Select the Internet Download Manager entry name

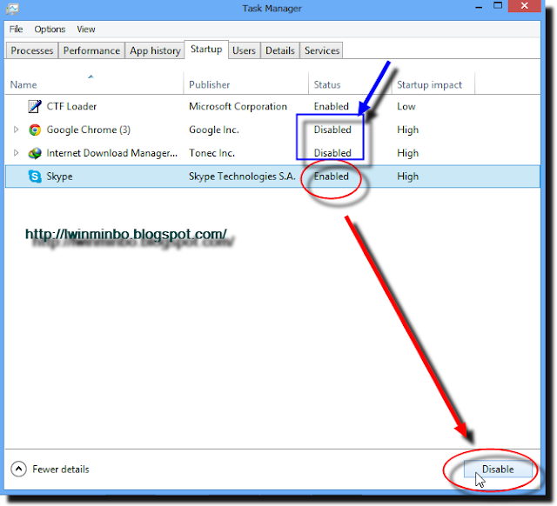112,153
